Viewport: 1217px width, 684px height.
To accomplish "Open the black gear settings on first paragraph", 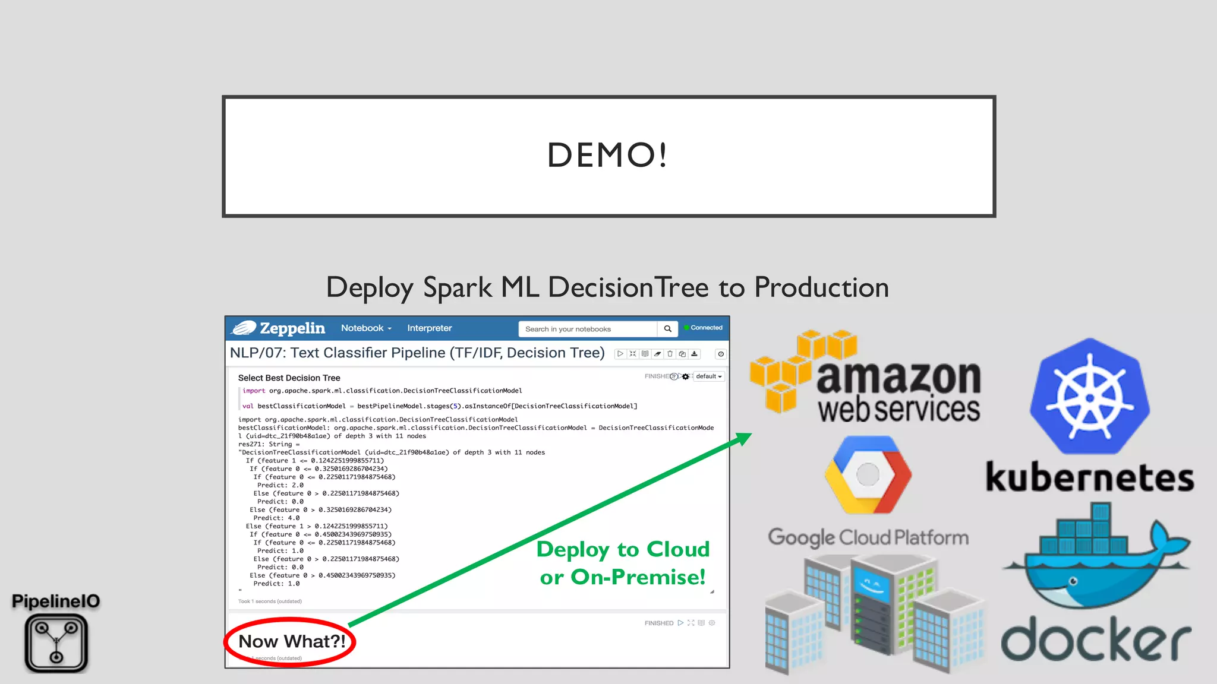I will click(x=686, y=376).
